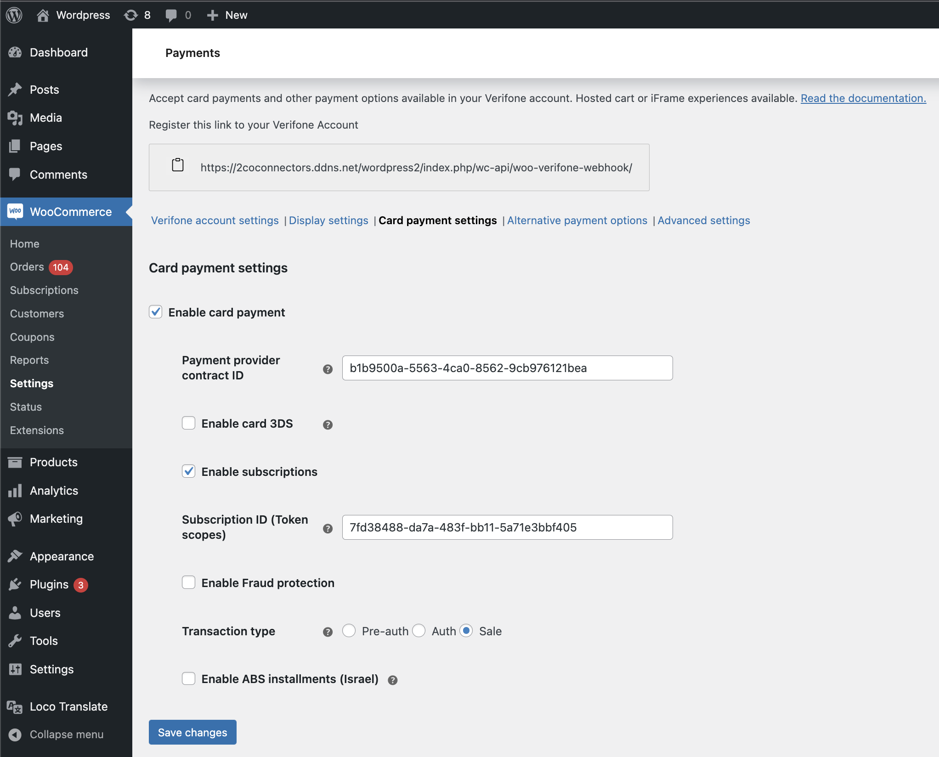Click the updates icon showing 8

[x=130, y=15]
